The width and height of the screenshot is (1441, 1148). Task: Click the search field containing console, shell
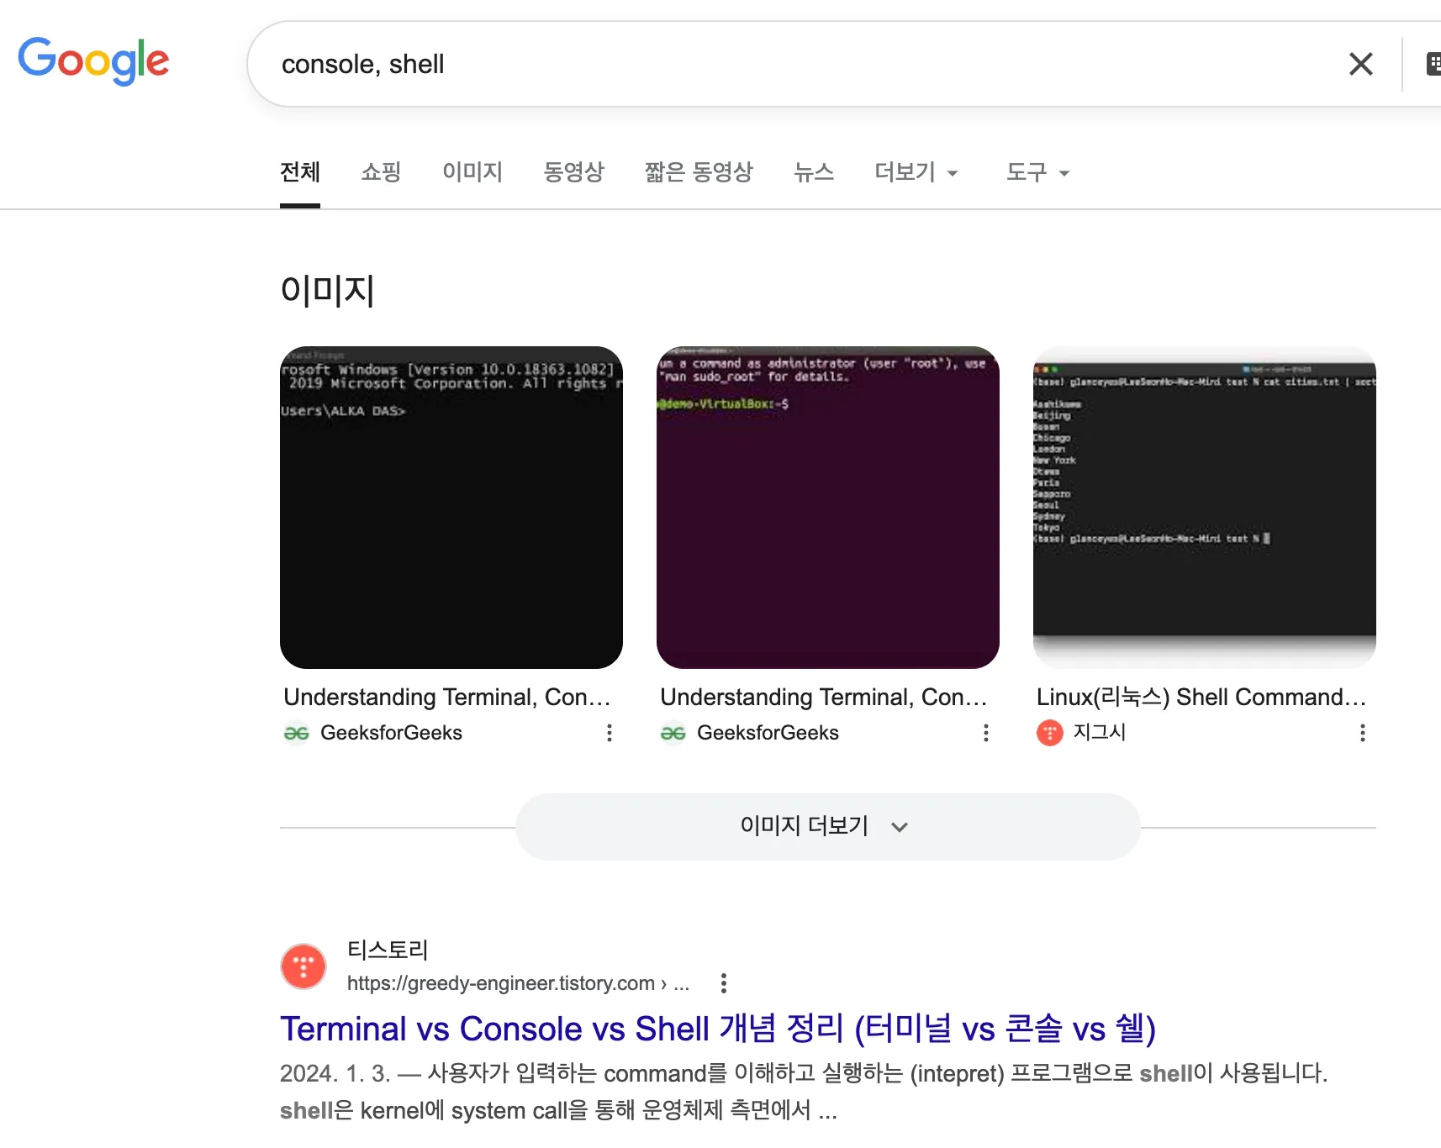[x=807, y=64]
